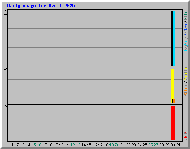Click green day 12 on the x-axis
Viewport: 190px width, 149px height.
[72, 145]
